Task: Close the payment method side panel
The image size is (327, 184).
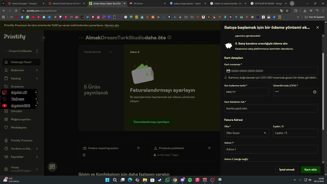Action: [318, 28]
